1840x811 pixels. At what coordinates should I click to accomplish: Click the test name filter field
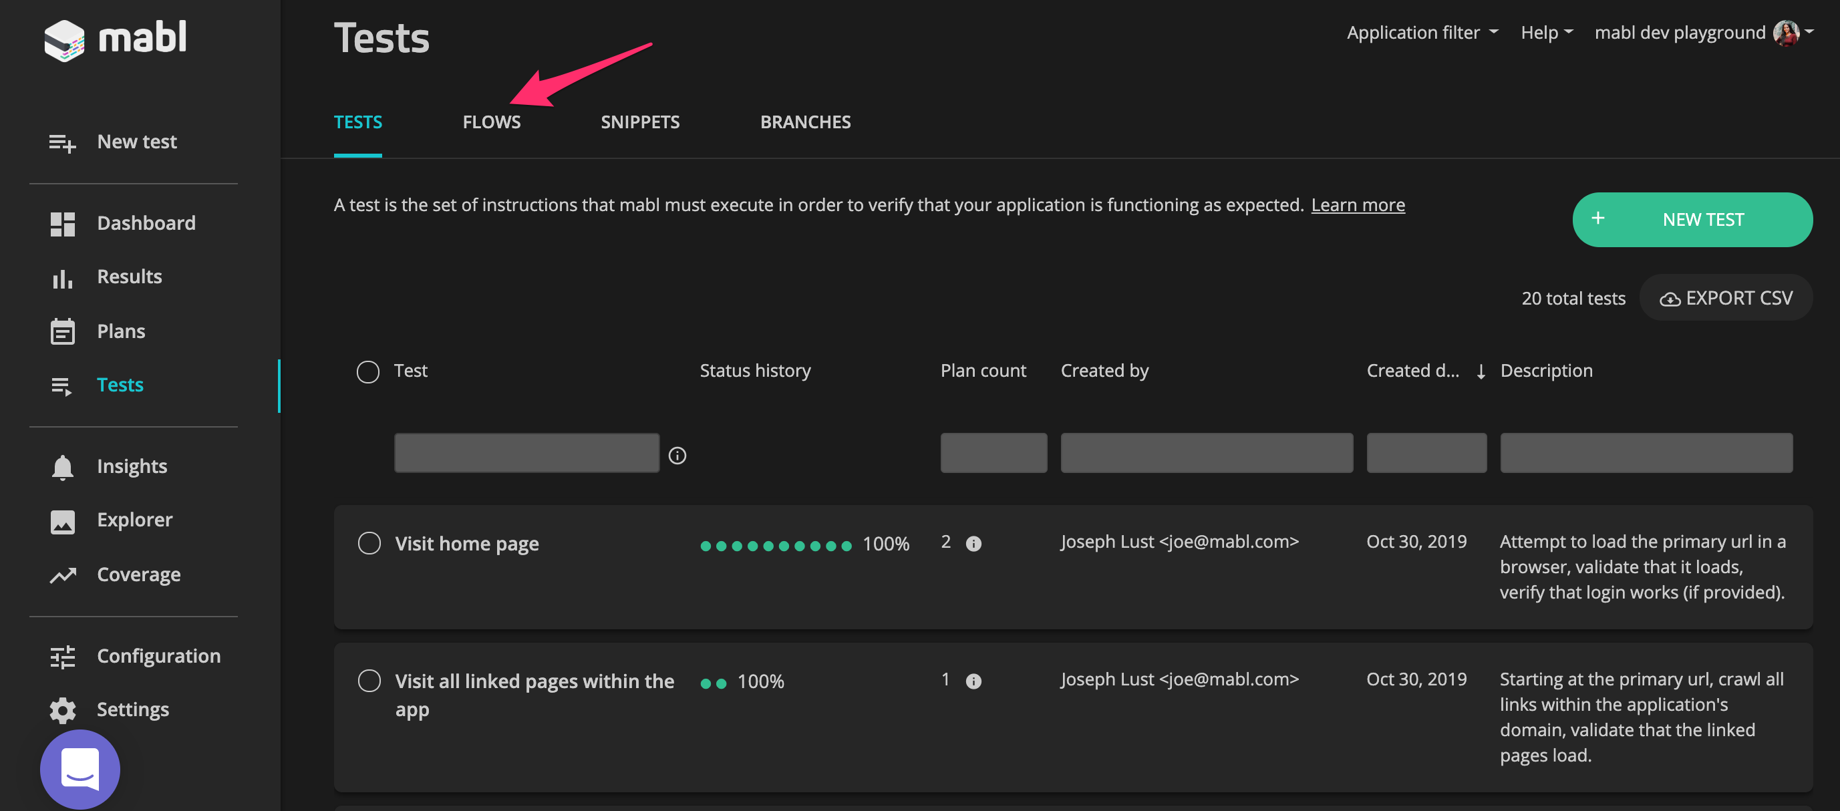coord(526,453)
